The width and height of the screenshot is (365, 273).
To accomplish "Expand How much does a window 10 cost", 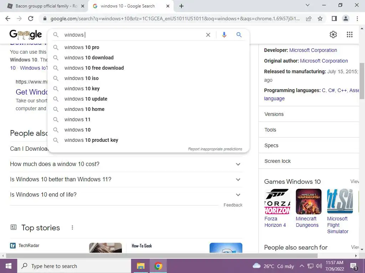I will pos(126,164).
